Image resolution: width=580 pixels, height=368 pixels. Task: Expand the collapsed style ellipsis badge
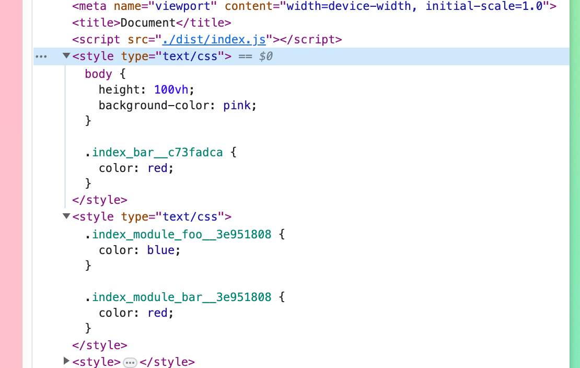(x=130, y=362)
